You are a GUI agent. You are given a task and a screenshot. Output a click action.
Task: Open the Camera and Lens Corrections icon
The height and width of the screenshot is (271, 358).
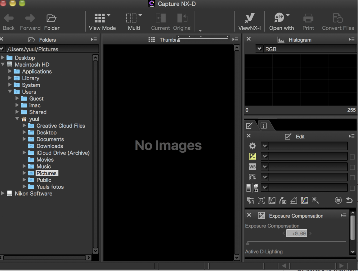tap(261, 200)
